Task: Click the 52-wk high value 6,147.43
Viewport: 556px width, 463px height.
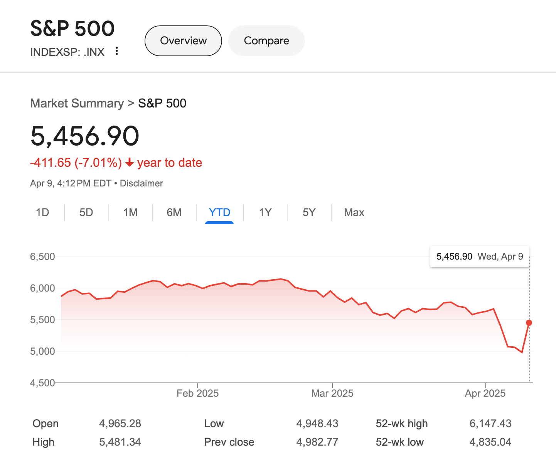Action: [490, 423]
